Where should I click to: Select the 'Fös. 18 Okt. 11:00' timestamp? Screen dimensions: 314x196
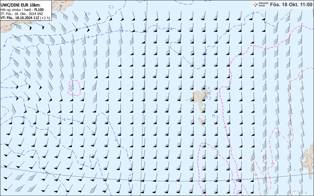[291, 5]
